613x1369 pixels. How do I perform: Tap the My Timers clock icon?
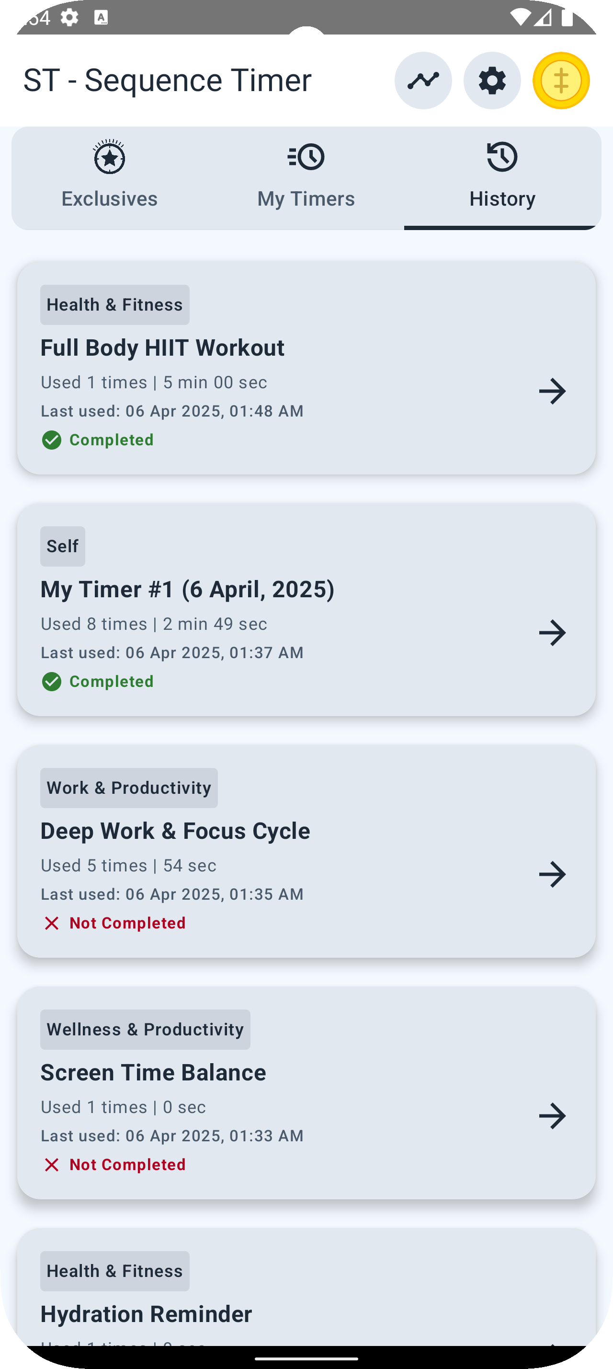pyautogui.click(x=306, y=157)
